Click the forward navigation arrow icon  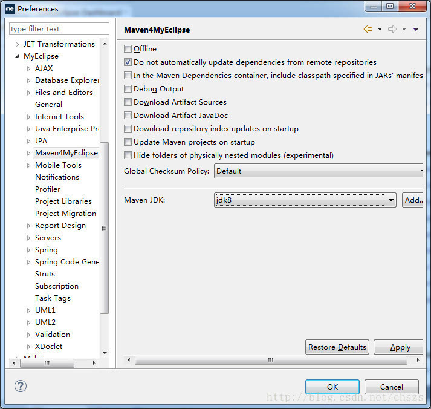[x=392, y=29]
